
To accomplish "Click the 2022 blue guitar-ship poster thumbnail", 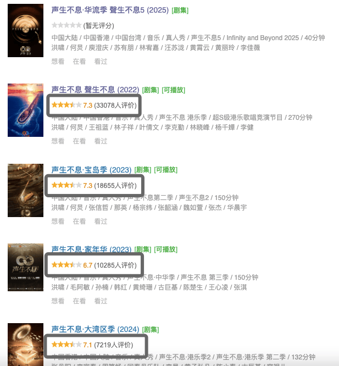I will click(x=25, y=110).
